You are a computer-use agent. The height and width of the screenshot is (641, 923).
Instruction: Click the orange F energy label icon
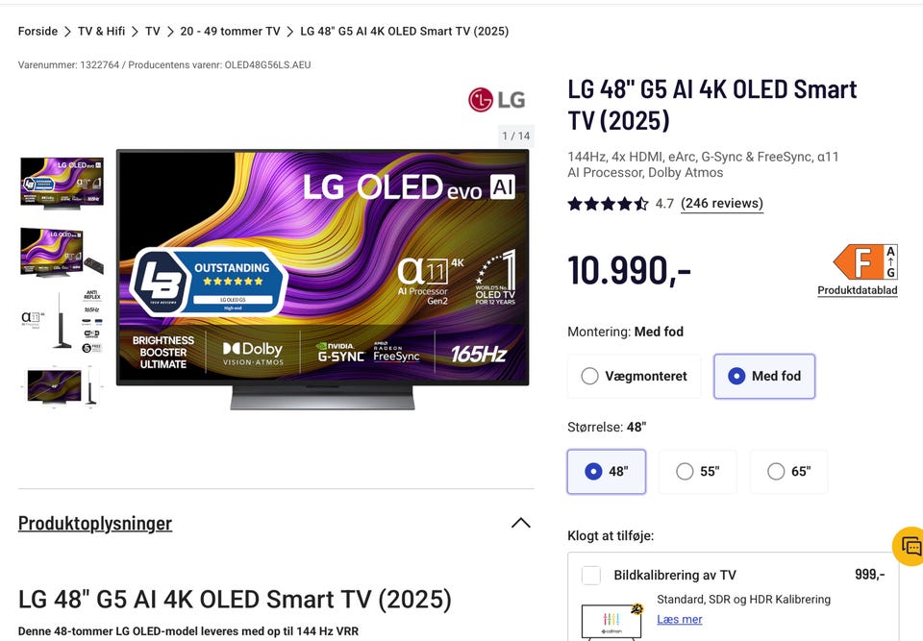864,262
